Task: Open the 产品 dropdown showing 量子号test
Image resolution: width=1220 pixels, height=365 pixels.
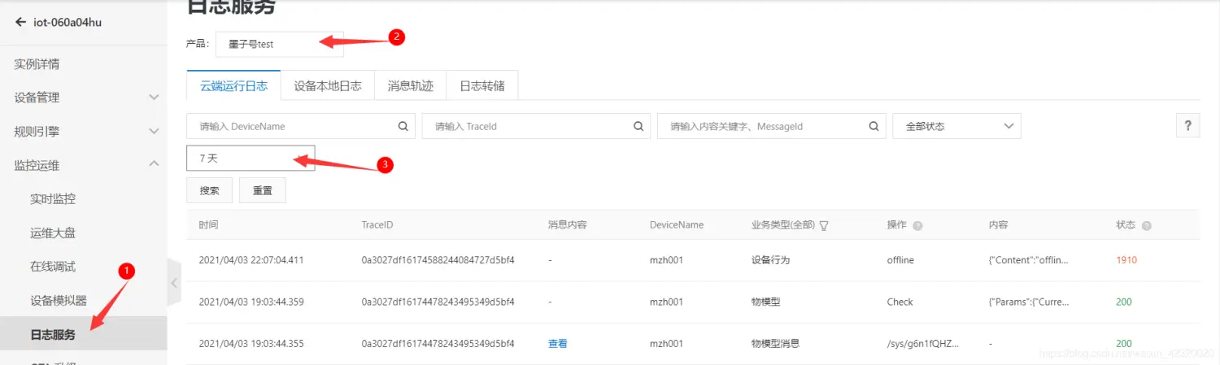Action: click(280, 45)
